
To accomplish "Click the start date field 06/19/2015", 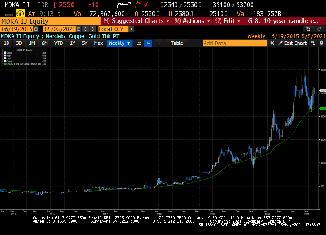I will (17, 29).
